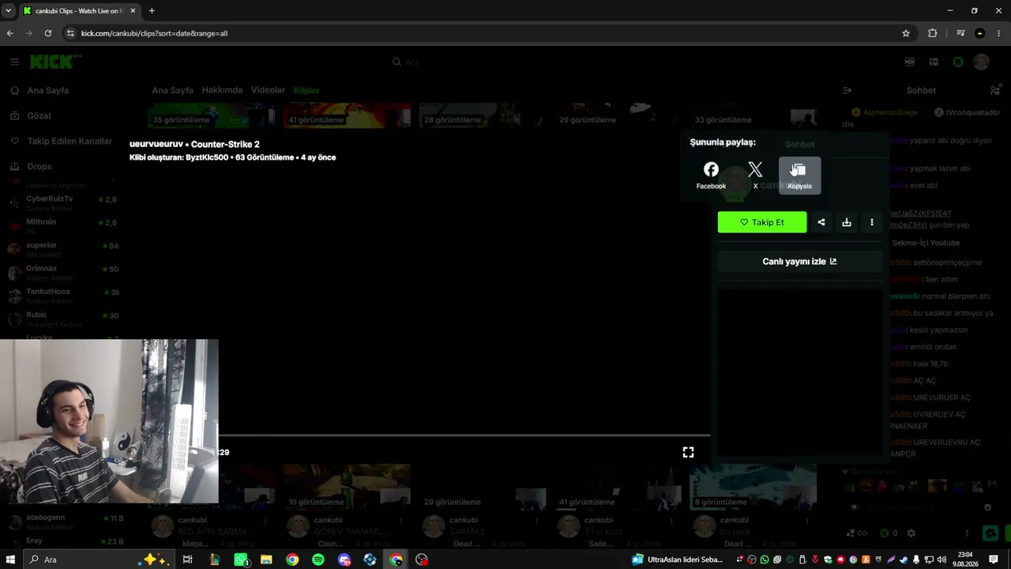Screen dimensions: 1011x569
Task: Copy the clip link with Kopyala
Action: [799, 175]
